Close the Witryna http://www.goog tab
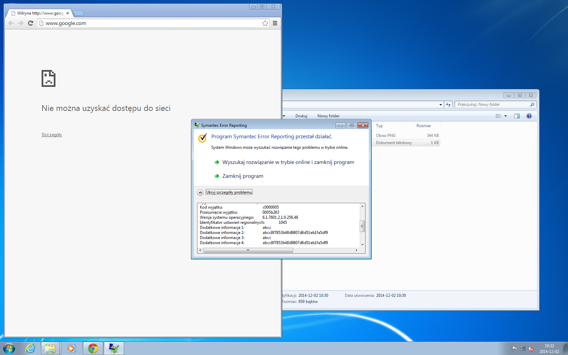 click(68, 13)
